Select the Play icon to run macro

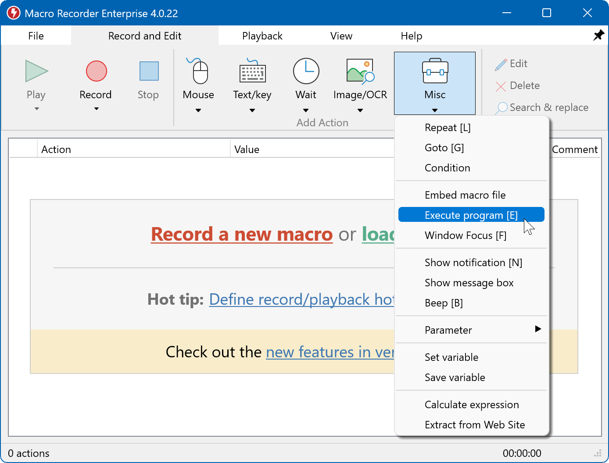click(36, 71)
